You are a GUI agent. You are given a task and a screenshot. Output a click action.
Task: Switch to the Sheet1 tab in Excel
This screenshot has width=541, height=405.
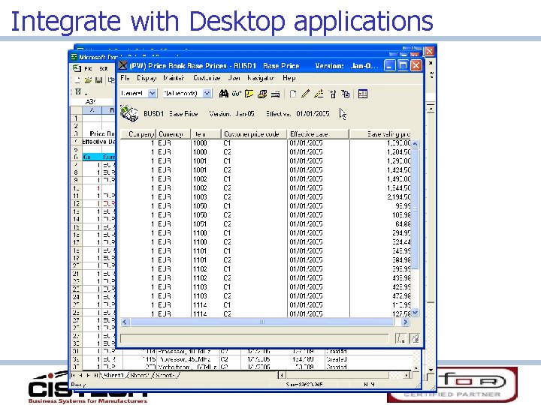tap(113, 375)
